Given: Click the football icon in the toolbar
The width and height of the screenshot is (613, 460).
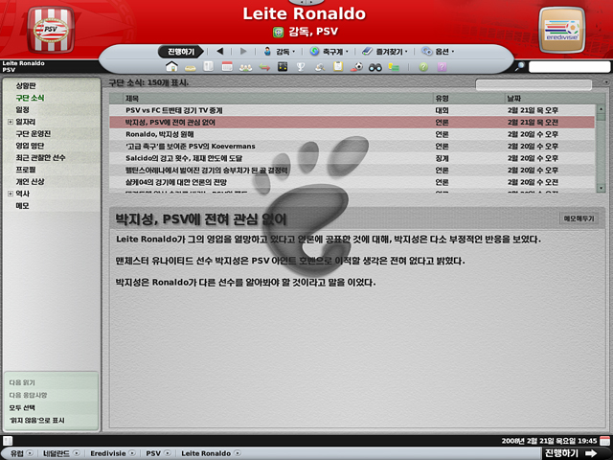Looking at the screenshot, I should point(358,67).
